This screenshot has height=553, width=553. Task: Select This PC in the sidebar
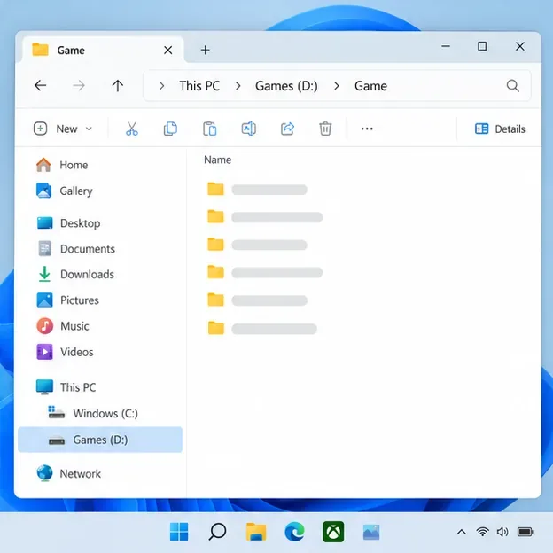coord(66,387)
